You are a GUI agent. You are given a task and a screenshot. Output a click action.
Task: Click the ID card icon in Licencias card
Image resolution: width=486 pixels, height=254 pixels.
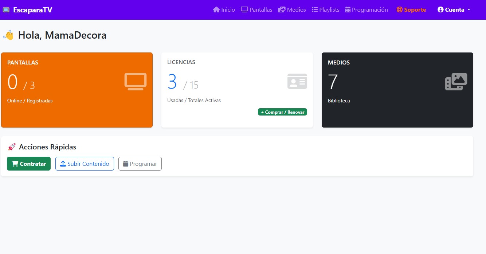click(x=297, y=81)
